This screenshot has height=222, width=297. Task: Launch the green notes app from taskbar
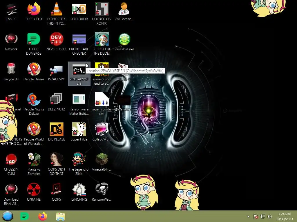point(24,216)
